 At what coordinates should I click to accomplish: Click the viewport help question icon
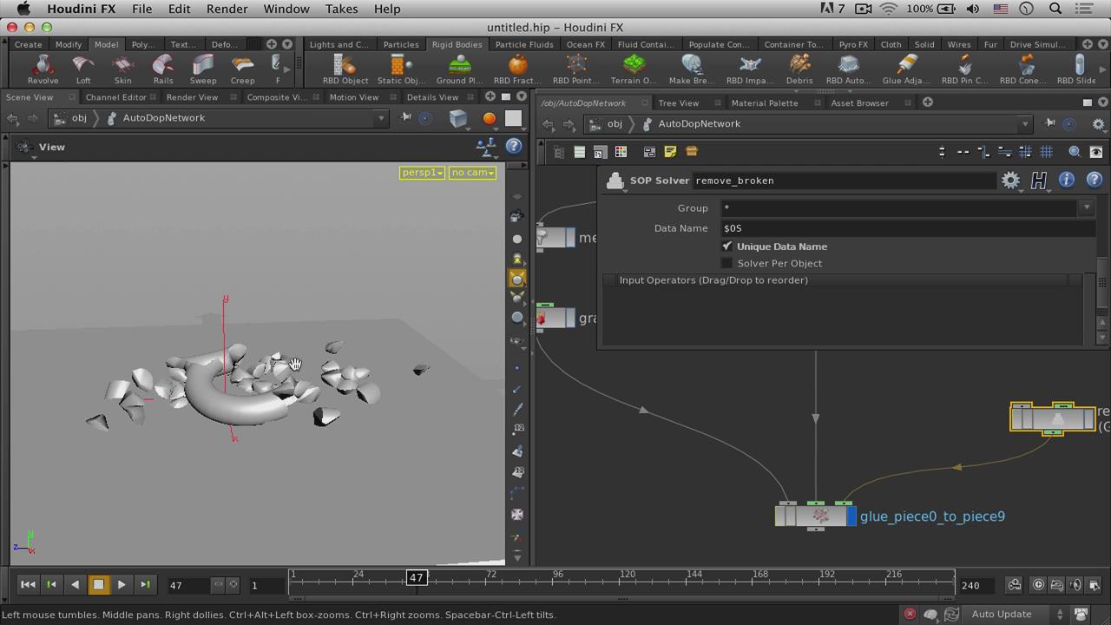(x=514, y=147)
